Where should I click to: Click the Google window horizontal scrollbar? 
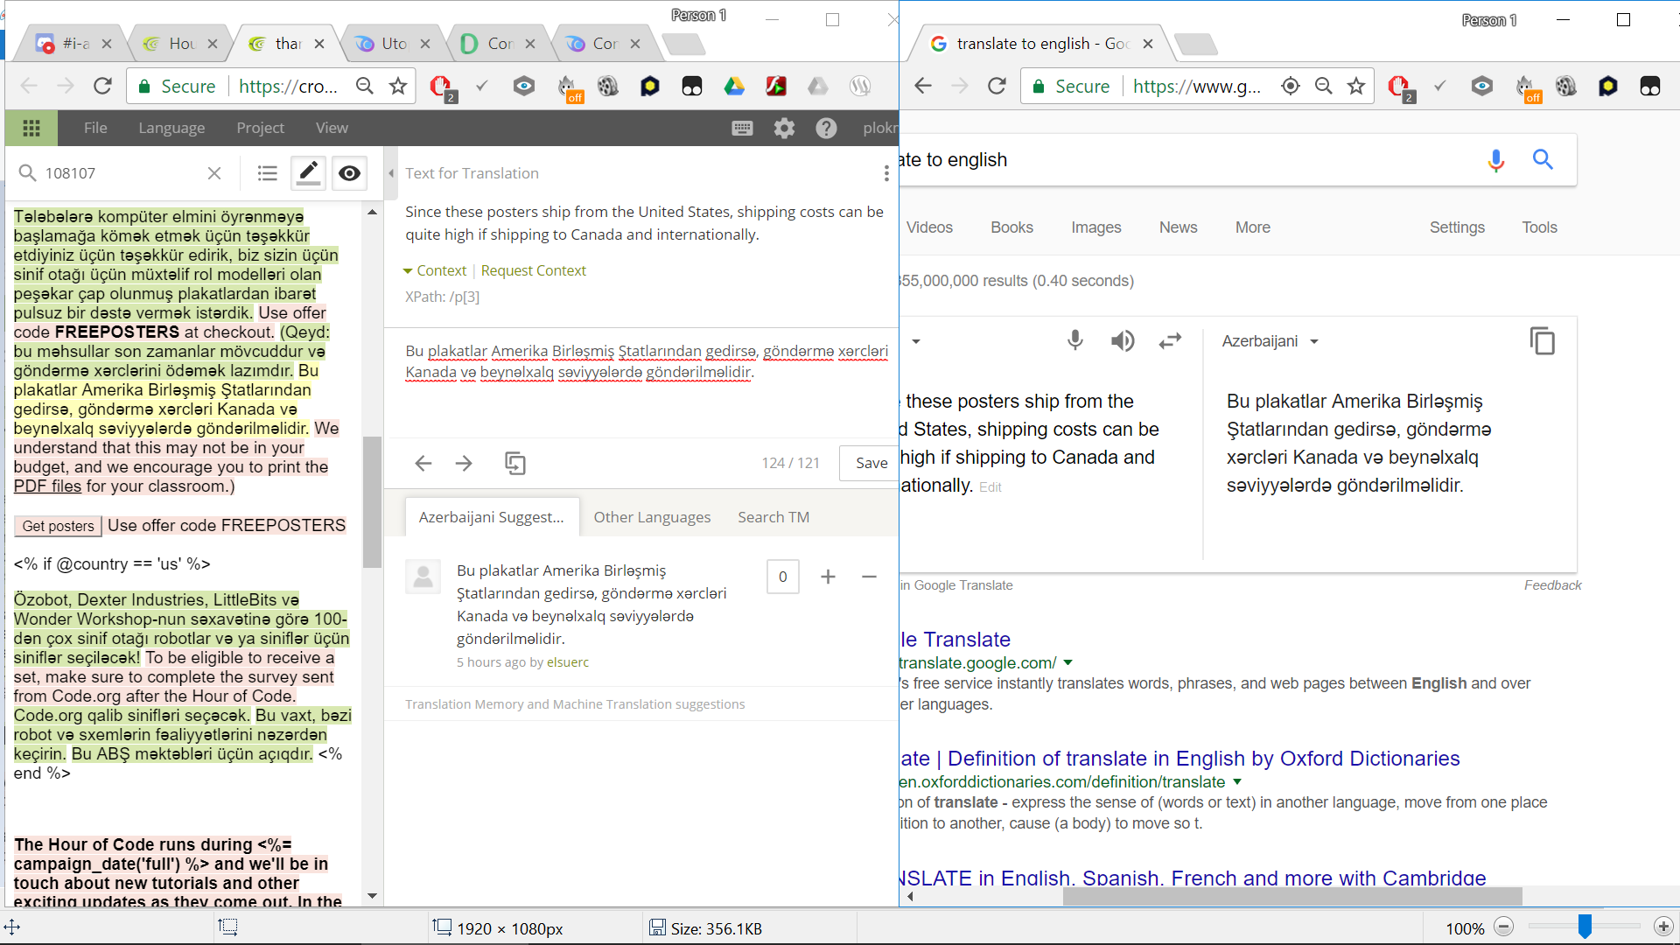1292,896
